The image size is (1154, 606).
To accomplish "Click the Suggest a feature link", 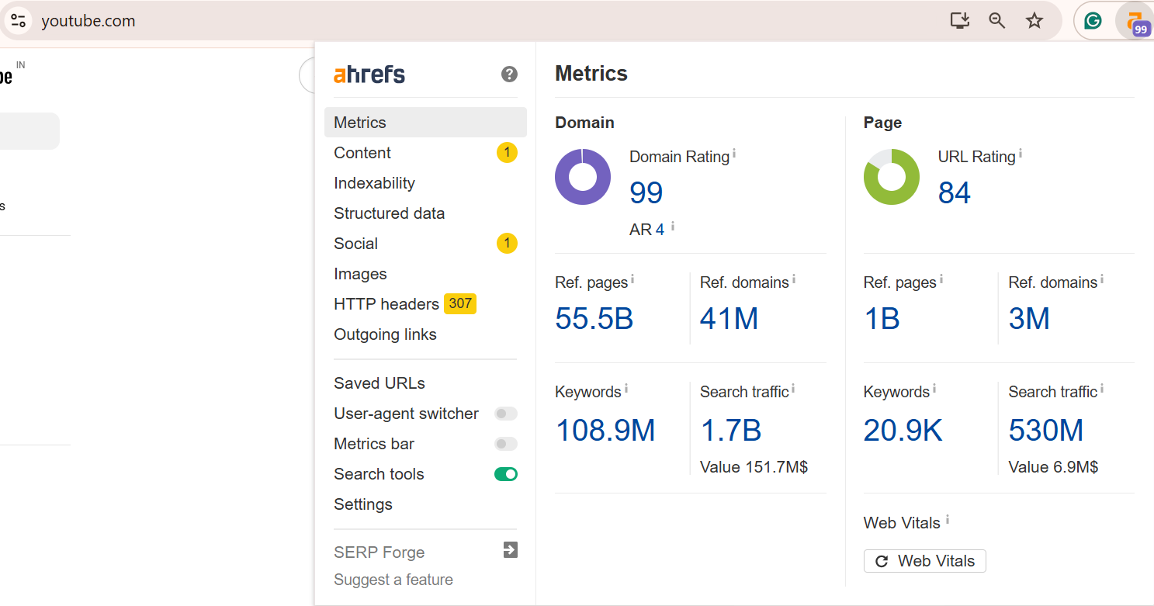I will pos(393,580).
